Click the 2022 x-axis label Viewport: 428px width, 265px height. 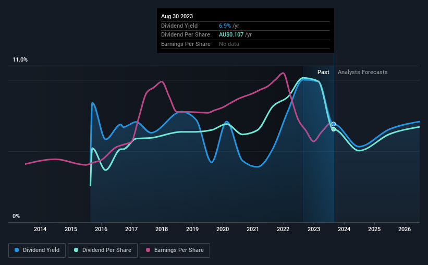click(283, 229)
